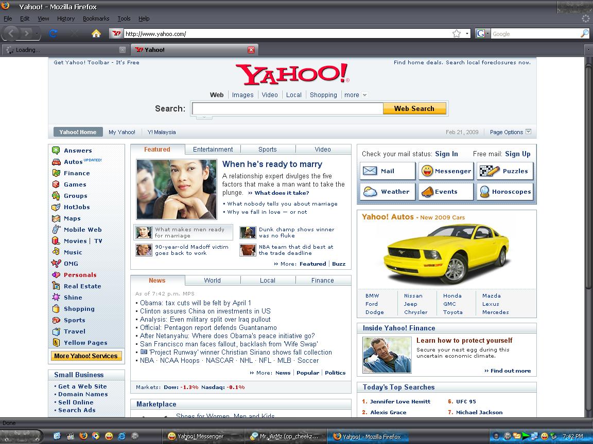Open the Bookmarks menu

(x=96, y=18)
